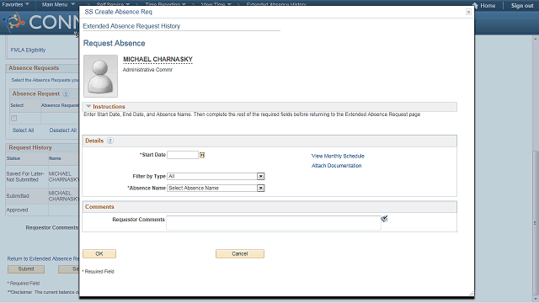Viewport: 539px width, 303px height.
Task: Collapse the Instructions section
Action: [x=88, y=107]
